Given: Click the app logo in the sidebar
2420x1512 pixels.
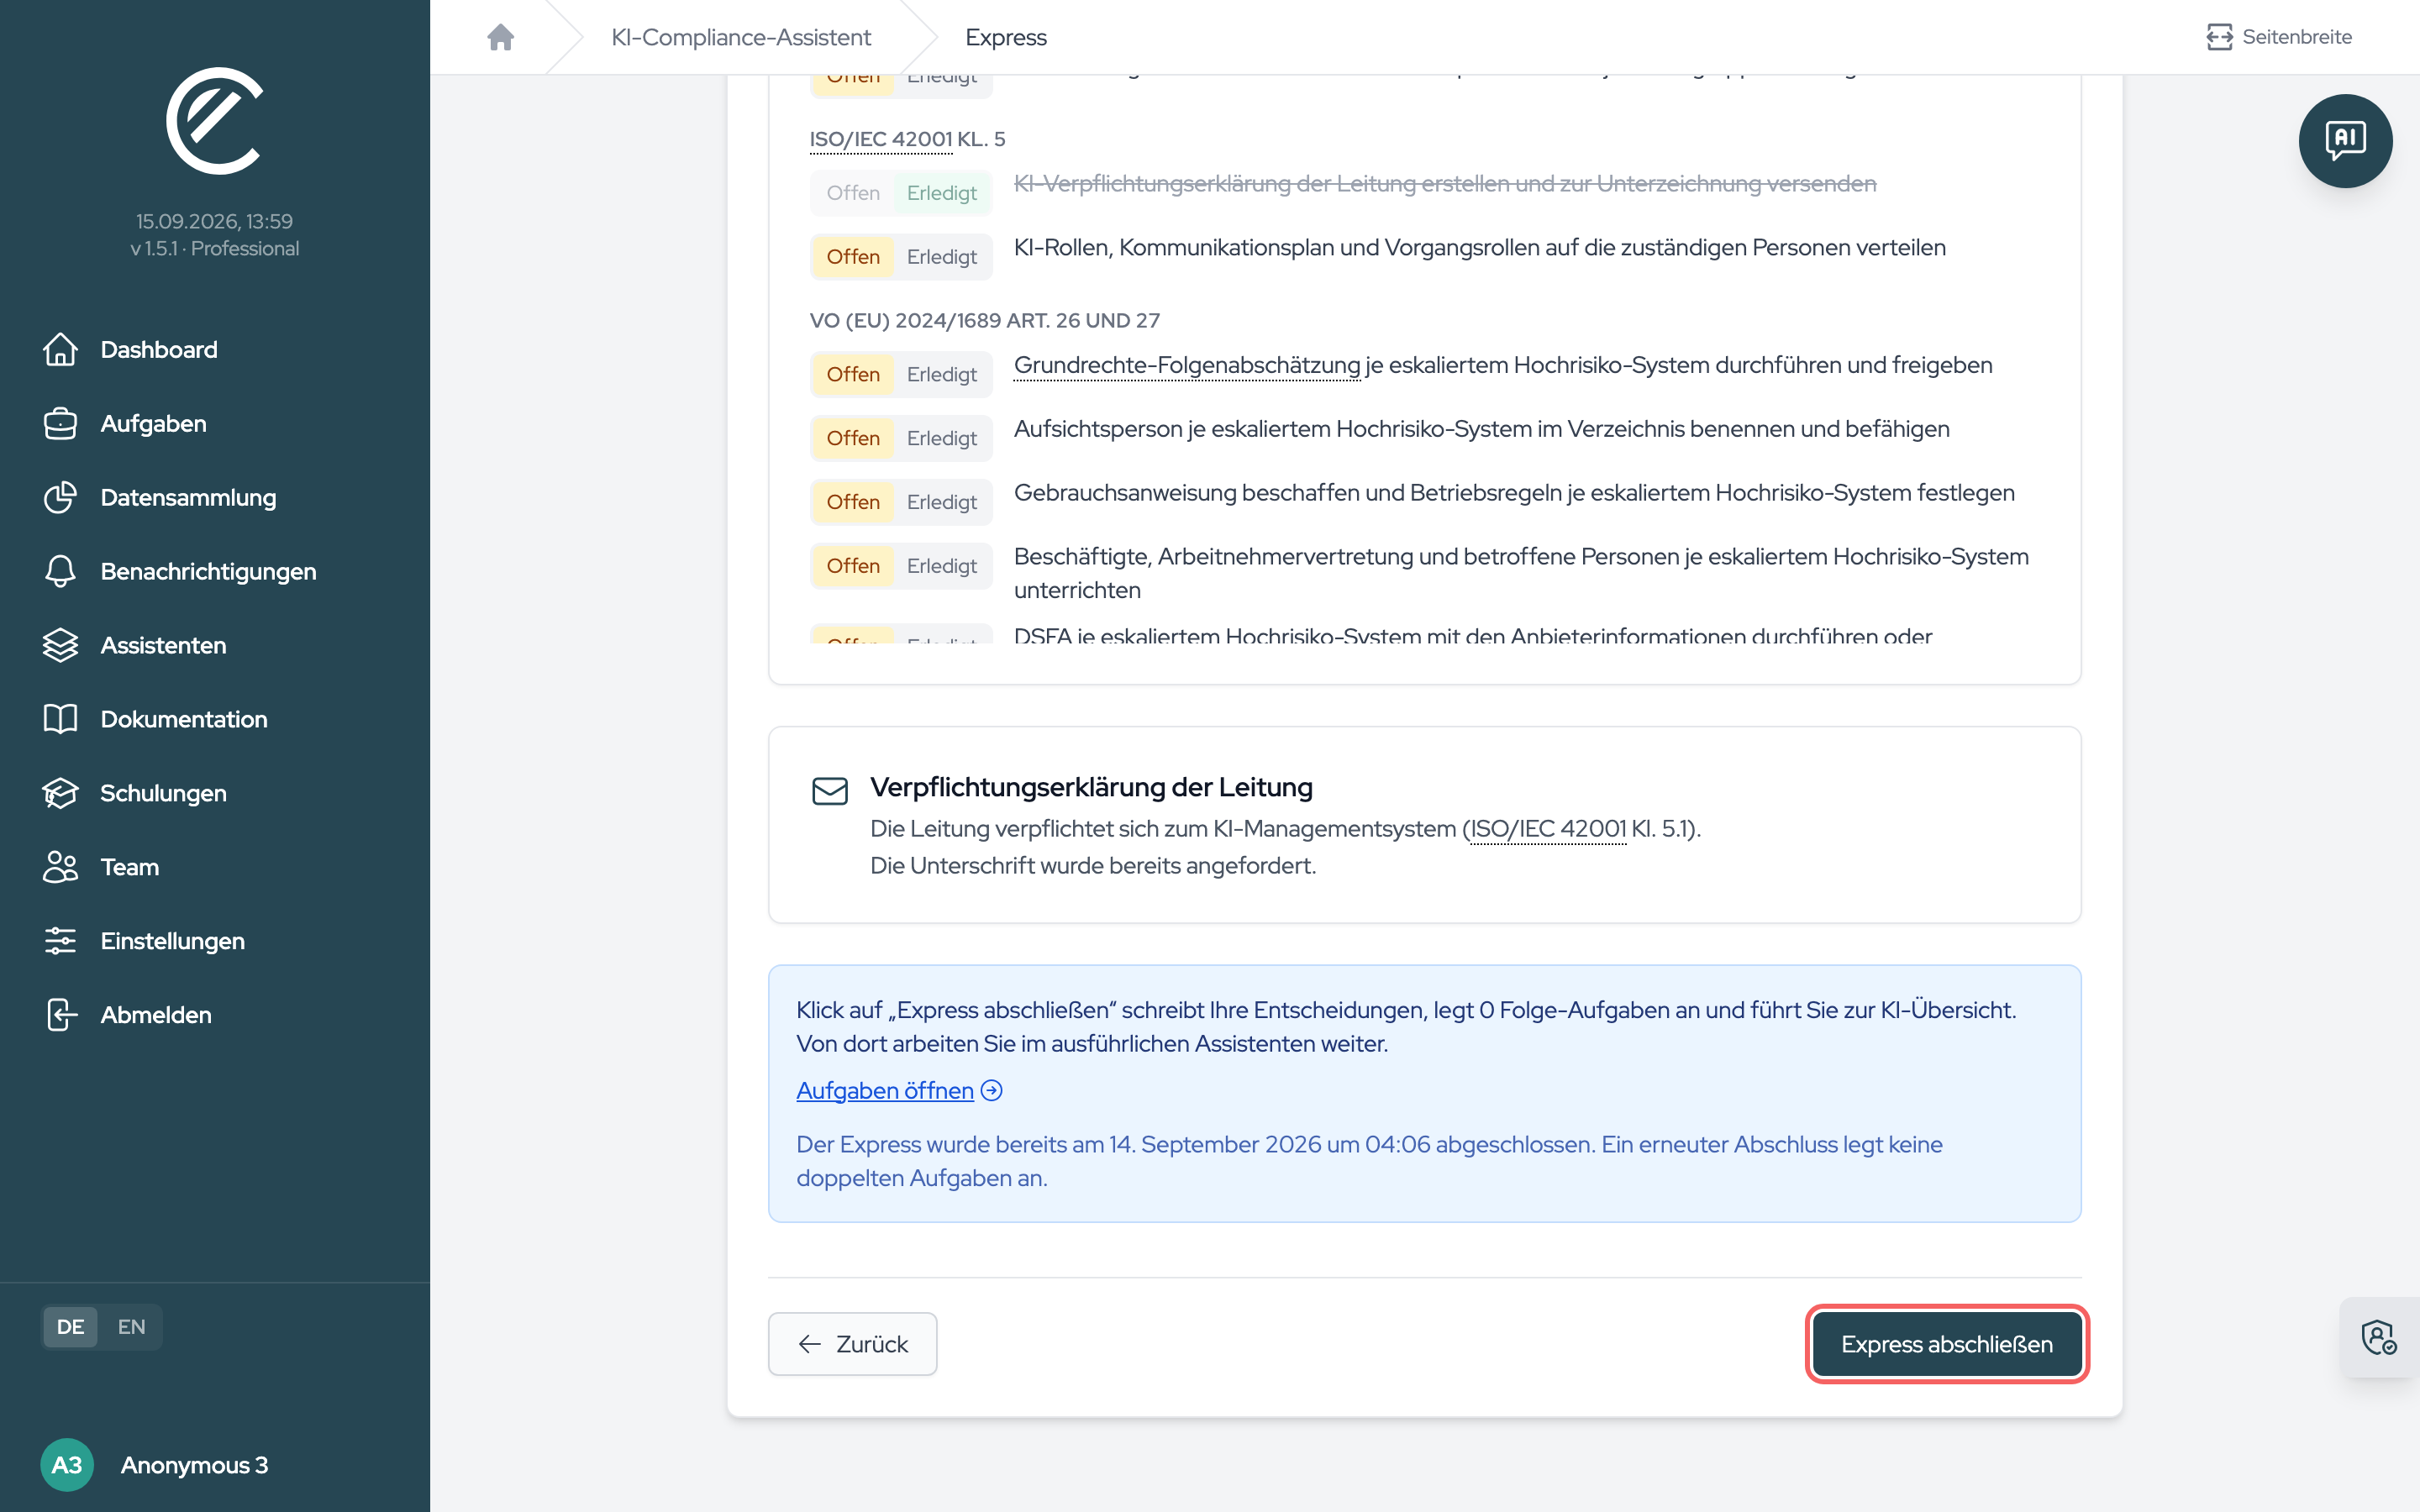Looking at the screenshot, I should (x=214, y=121).
